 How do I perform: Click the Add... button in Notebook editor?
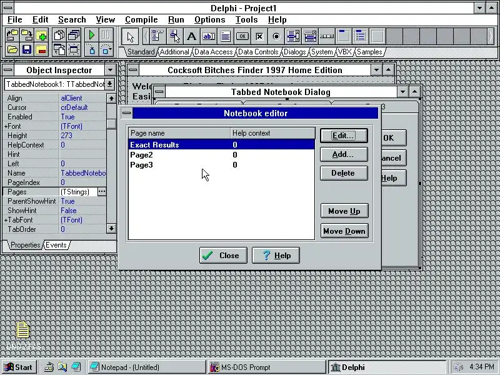344,154
